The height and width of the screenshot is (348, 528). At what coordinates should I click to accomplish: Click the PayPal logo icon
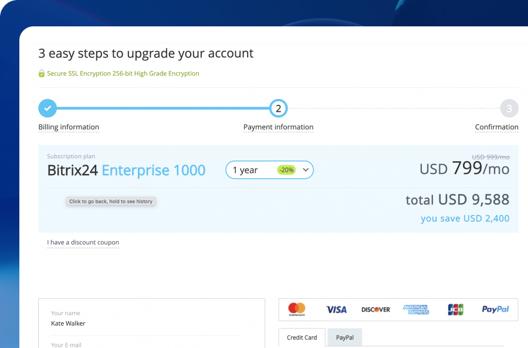coord(495,309)
